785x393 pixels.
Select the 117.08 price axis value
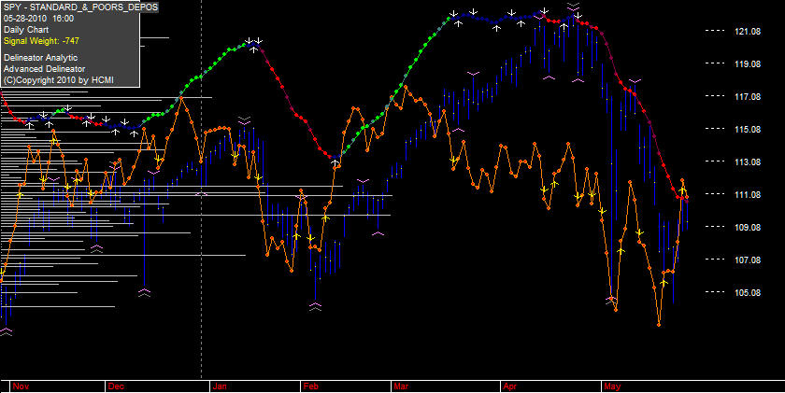tap(748, 96)
